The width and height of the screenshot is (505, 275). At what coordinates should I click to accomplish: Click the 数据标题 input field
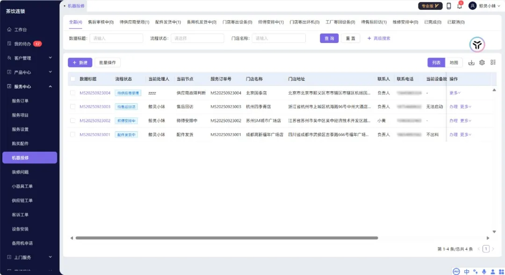[116, 38]
